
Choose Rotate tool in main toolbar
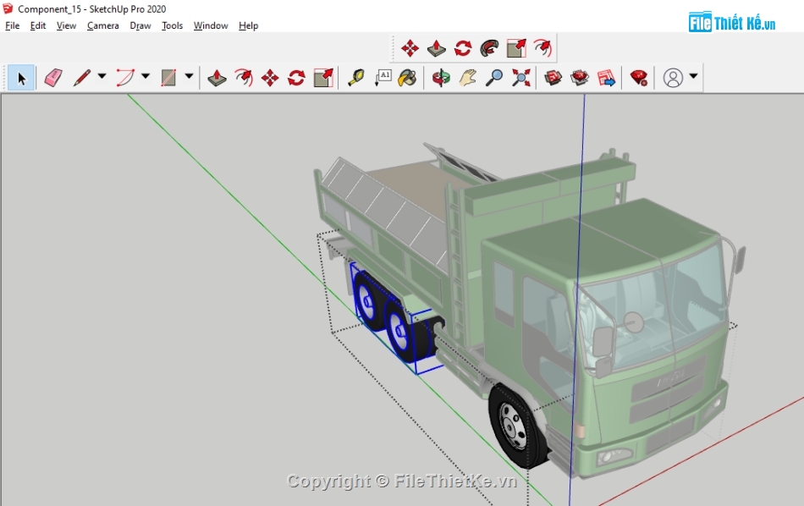[296, 78]
